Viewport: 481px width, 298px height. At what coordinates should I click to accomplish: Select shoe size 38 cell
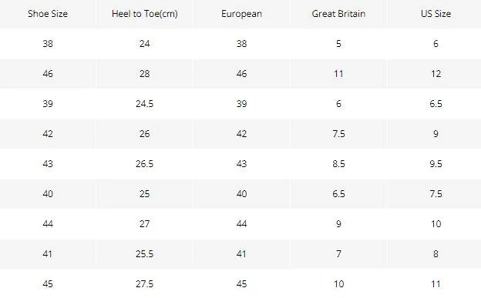click(x=48, y=44)
